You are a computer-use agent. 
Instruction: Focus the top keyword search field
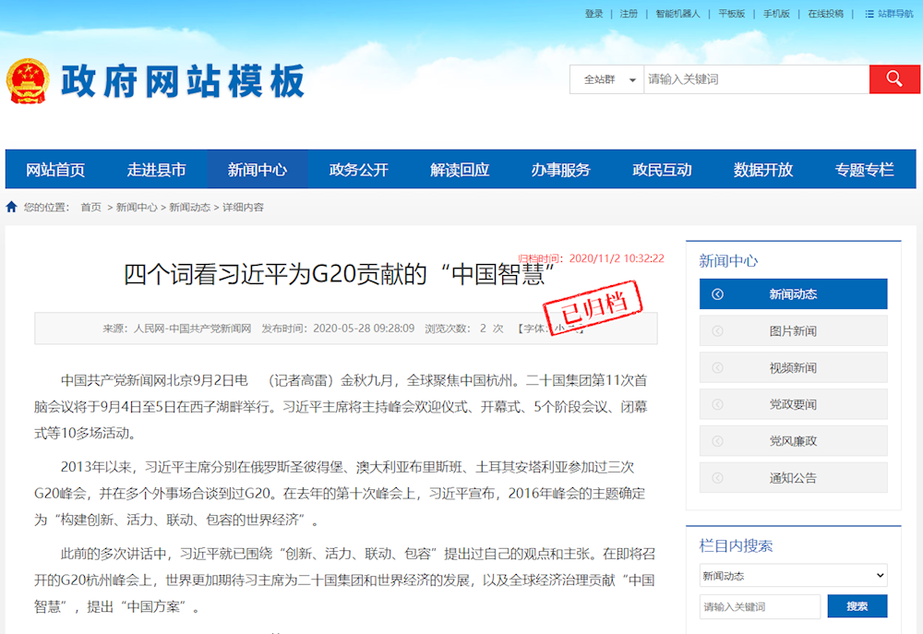(755, 79)
